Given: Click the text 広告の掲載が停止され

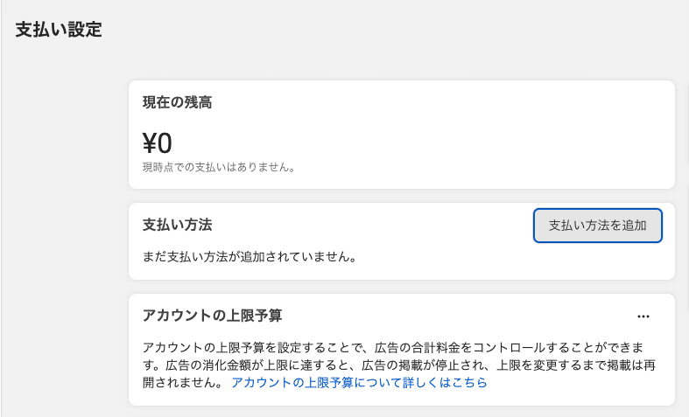Looking at the screenshot, I should click(x=425, y=365).
